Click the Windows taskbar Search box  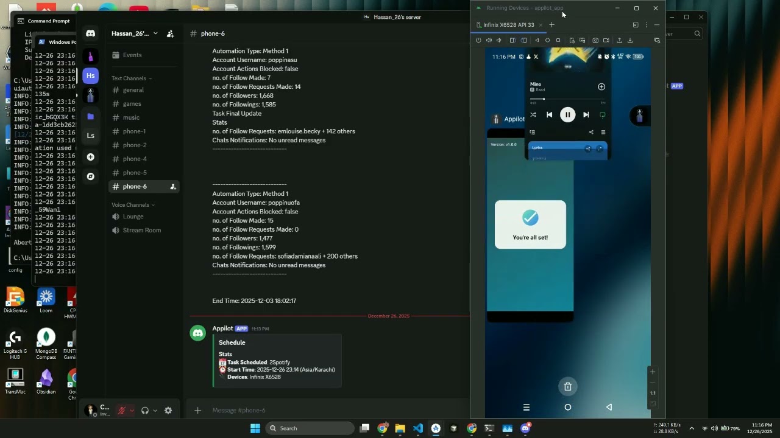click(310, 428)
